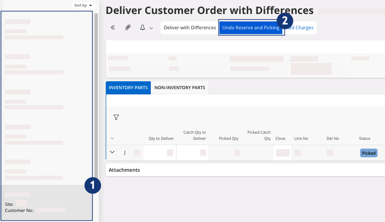Click the notification bell icon
385x222 pixels.
pyautogui.click(x=142, y=28)
